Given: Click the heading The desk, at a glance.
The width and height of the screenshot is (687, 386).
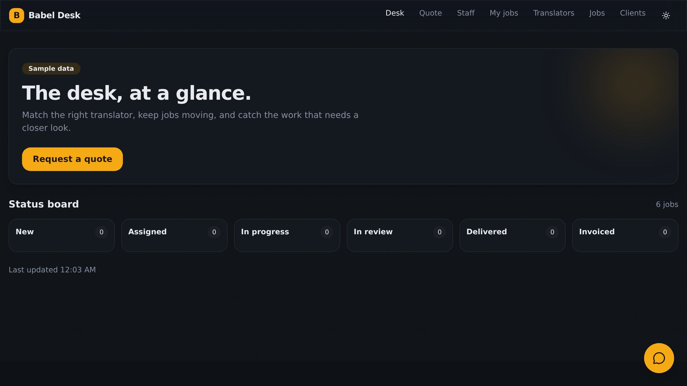Looking at the screenshot, I should pos(136,93).
